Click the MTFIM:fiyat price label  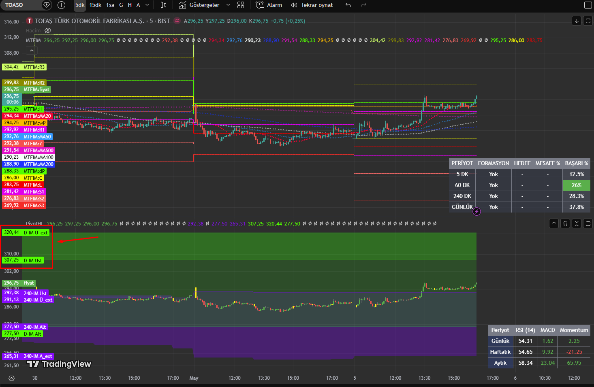click(36, 89)
